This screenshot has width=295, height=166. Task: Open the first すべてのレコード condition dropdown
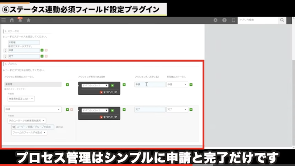click(x=94, y=85)
